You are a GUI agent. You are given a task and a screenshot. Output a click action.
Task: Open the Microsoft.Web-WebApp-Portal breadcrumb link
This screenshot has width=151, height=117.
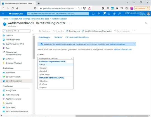coord(30,19)
